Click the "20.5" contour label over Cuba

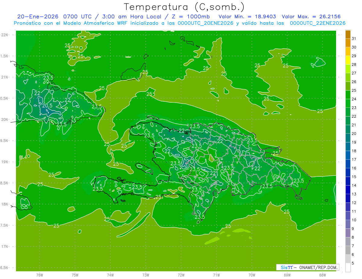coord(47,106)
